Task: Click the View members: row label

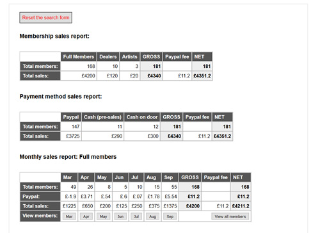Action: click(x=40, y=216)
